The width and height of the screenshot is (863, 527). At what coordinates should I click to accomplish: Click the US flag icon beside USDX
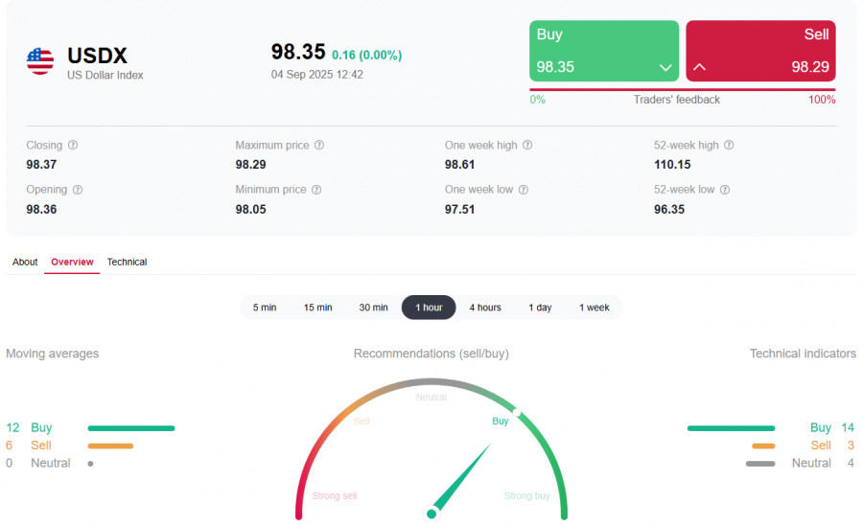(40, 61)
